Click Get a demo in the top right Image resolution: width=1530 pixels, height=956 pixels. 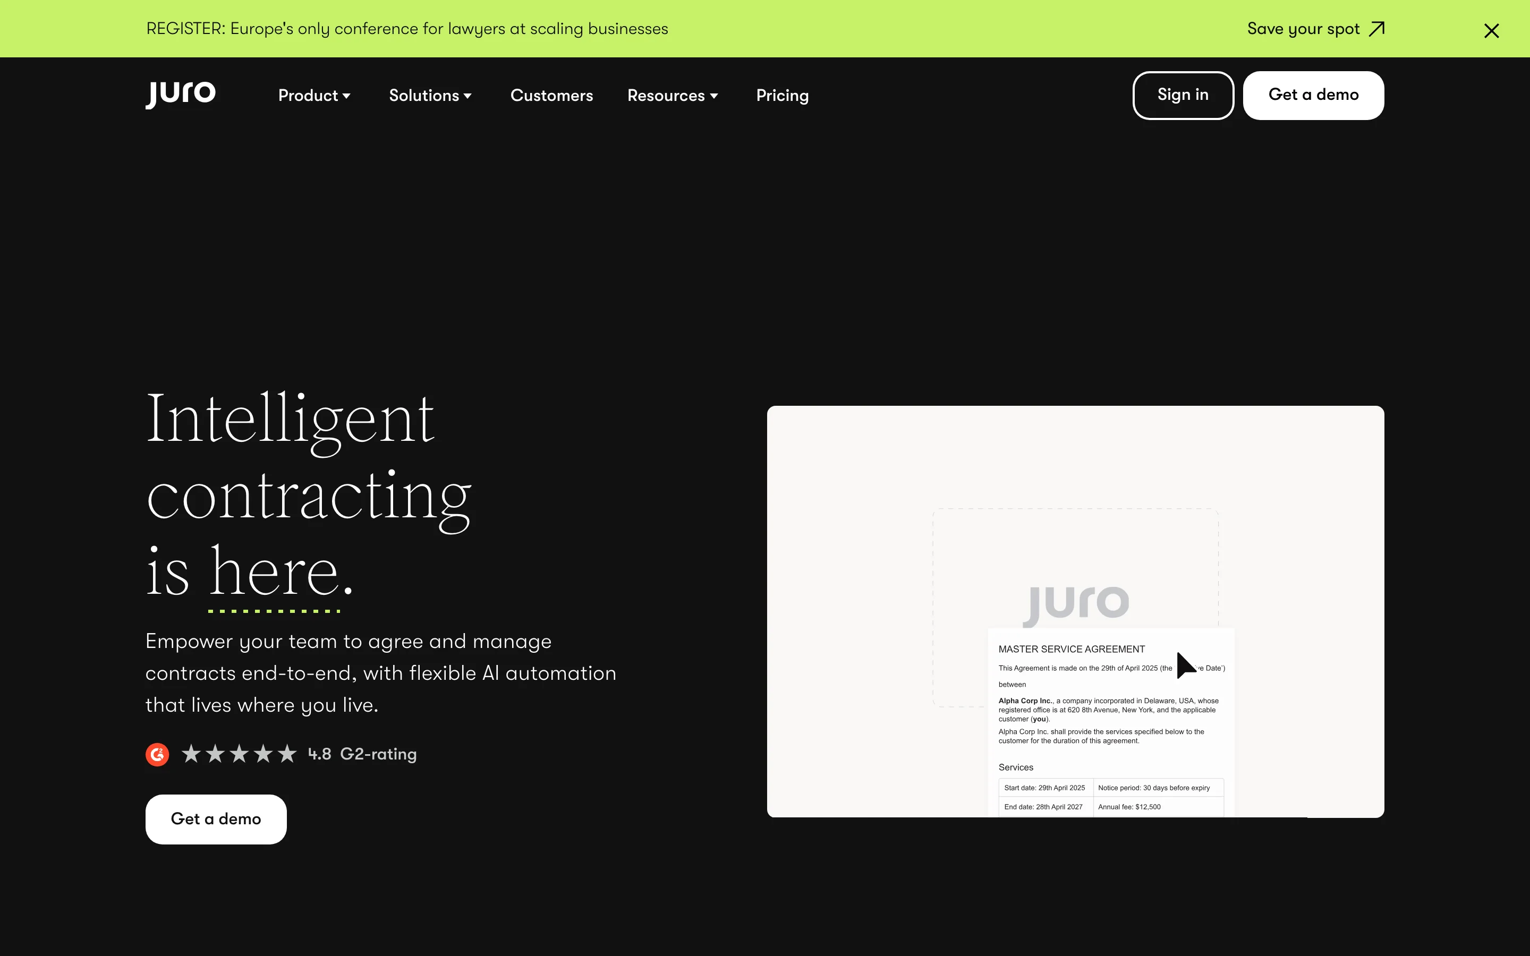[x=1313, y=95]
